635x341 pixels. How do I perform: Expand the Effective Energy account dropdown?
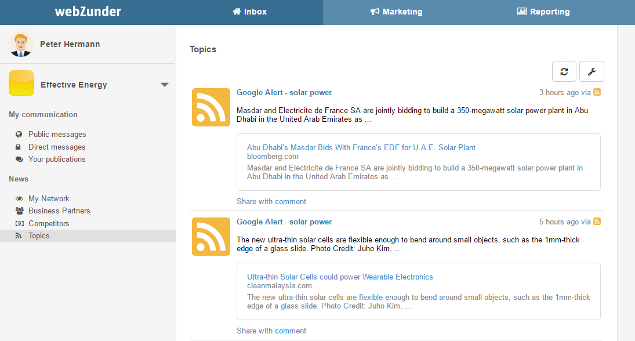[165, 85]
